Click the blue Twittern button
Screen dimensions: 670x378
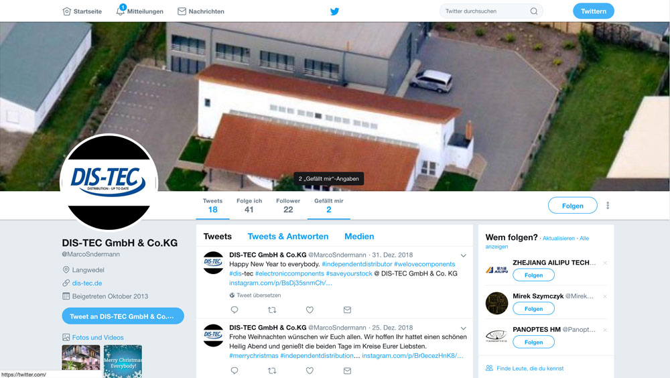click(x=593, y=11)
